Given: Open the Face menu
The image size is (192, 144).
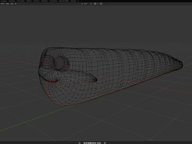Looking at the screenshot, I should point(12,4).
